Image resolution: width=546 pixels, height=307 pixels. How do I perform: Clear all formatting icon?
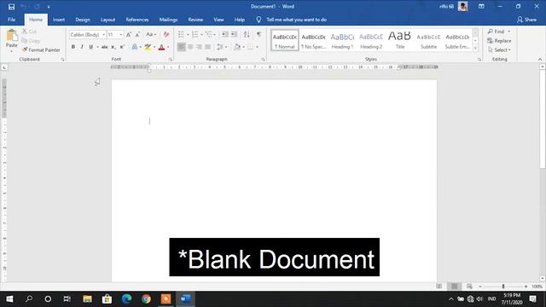166,34
